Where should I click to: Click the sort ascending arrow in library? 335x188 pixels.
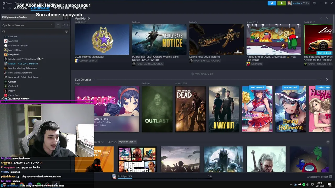[58, 25]
